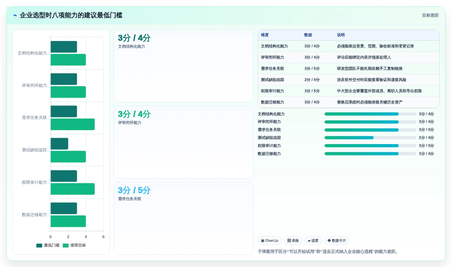Click 研发型团队不能长期依赖手工复制链接 description
The image size is (452, 267).
click(370, 69)
